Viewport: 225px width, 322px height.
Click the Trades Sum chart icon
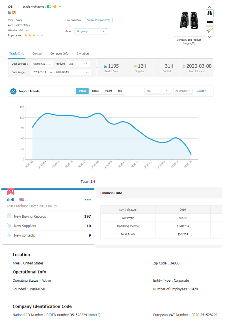(105, 67)
